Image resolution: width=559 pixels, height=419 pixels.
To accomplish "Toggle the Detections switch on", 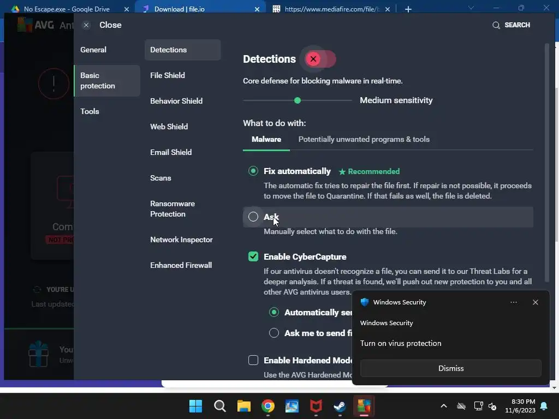I will tap(320, 59).
